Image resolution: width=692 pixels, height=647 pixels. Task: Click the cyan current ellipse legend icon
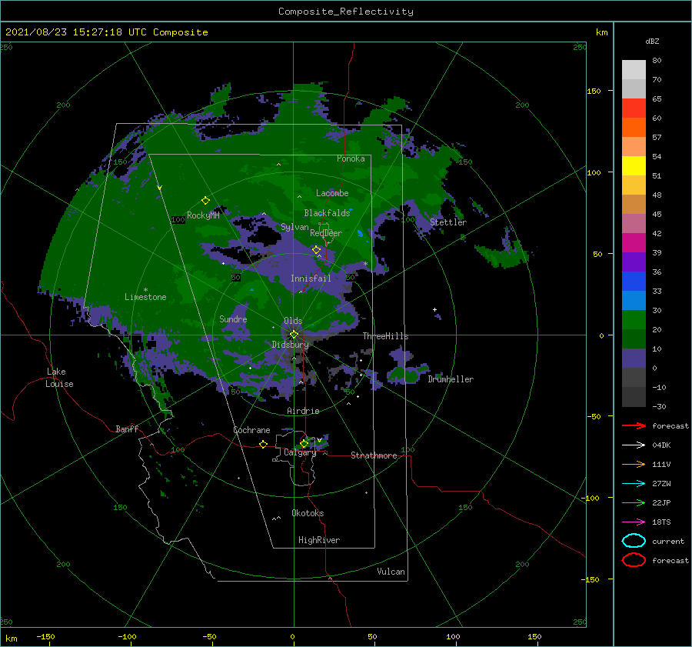click(x=634, y=541)
